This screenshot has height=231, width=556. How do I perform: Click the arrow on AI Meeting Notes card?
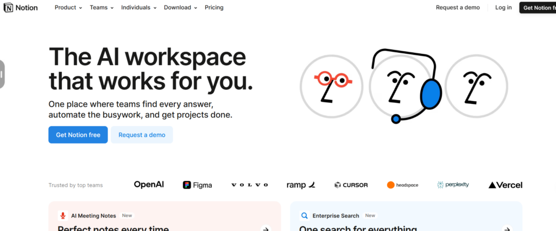pyautogui.click(x=266, y=229)
